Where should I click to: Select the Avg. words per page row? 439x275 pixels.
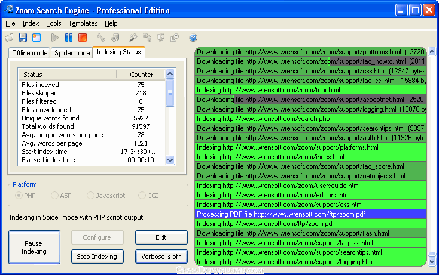92,143
